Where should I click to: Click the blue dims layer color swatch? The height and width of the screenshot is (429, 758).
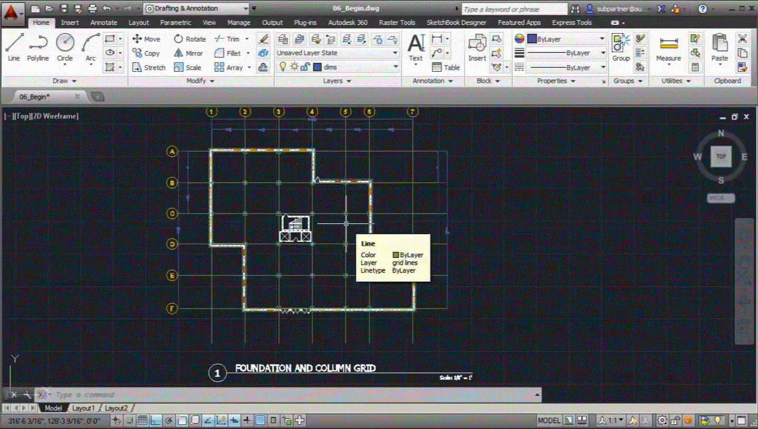point(317,67)
